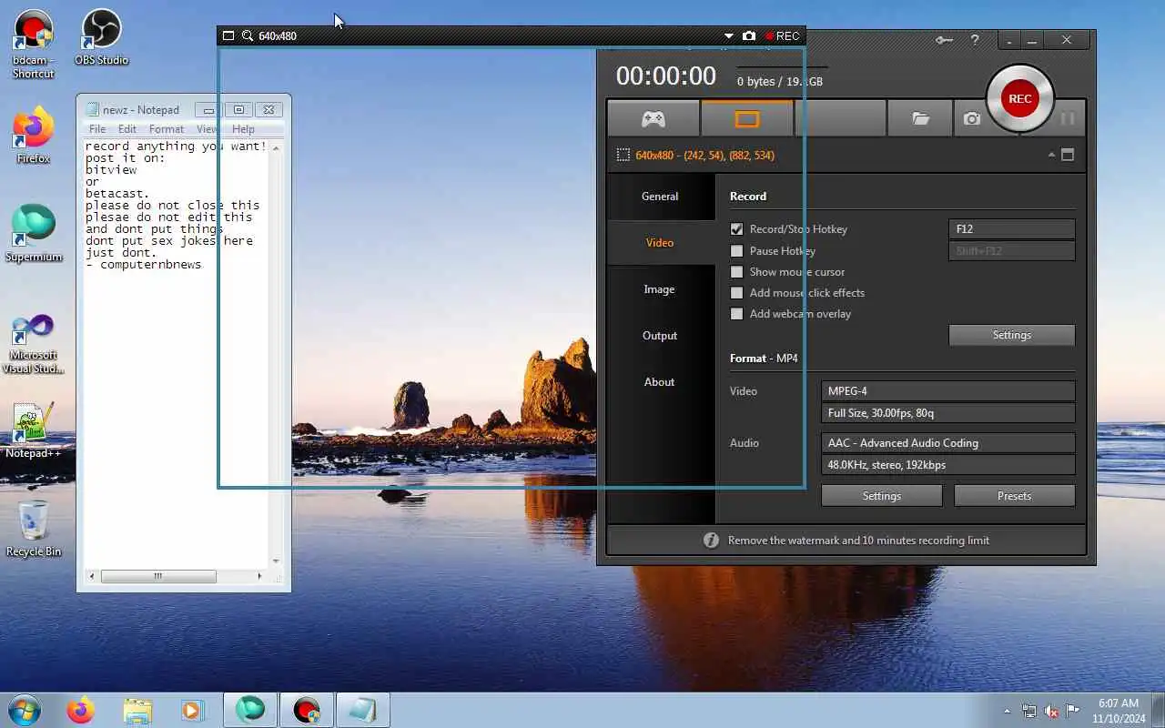Open Presets button
The width and height of the screenshot is (1165, 728).
pos(1015,496)
